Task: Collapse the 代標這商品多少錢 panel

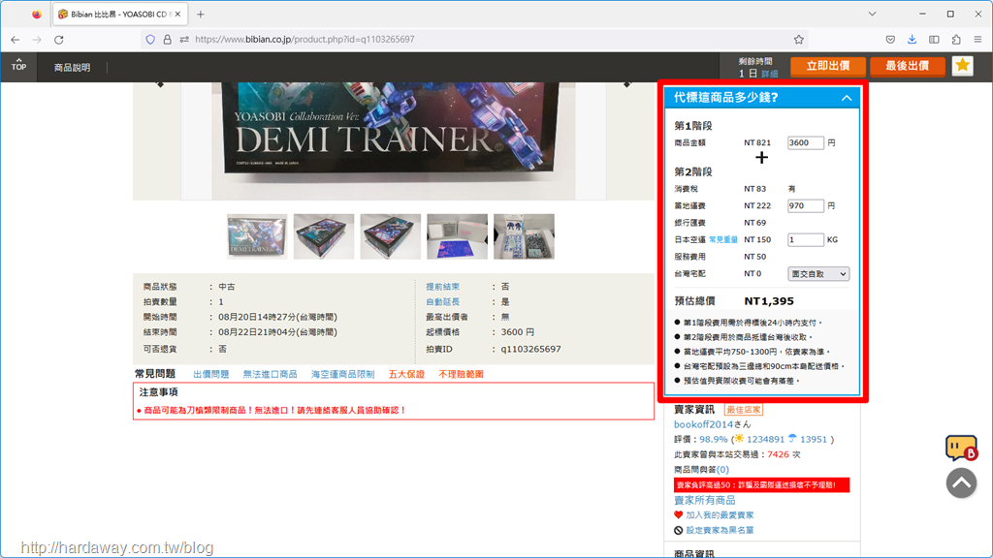Action: pyautogui.click(x=847, y=98)
